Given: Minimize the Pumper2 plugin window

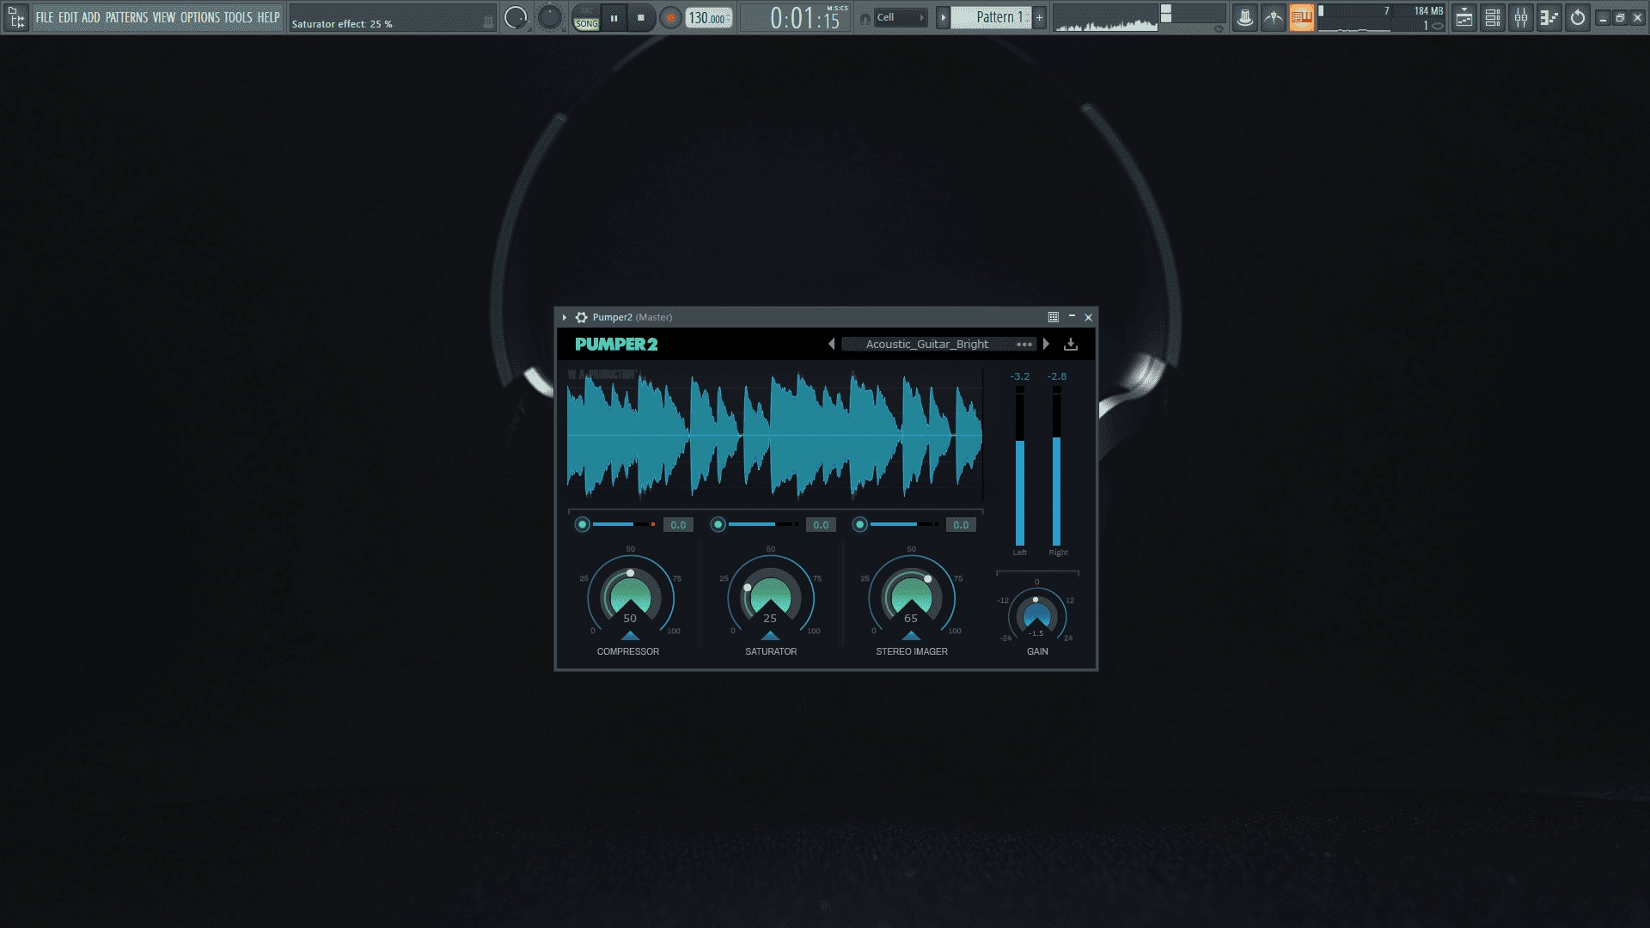Looking at the screenshot, I should [1072, 317].
